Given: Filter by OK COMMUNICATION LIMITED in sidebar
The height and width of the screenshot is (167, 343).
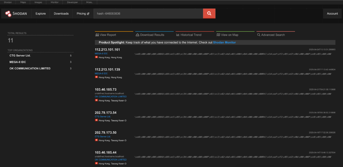Looking at the screenshot, I should (x=30, y=68).
